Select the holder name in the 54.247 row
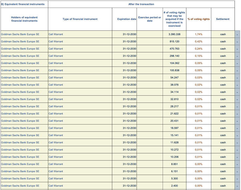Viewport: 241px width, 190px height. 20,78
